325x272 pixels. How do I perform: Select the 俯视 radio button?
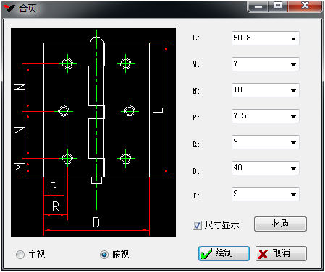pos(104,255)
